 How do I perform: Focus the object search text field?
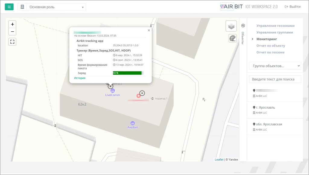pyautogui.click(x=275, y=79)
